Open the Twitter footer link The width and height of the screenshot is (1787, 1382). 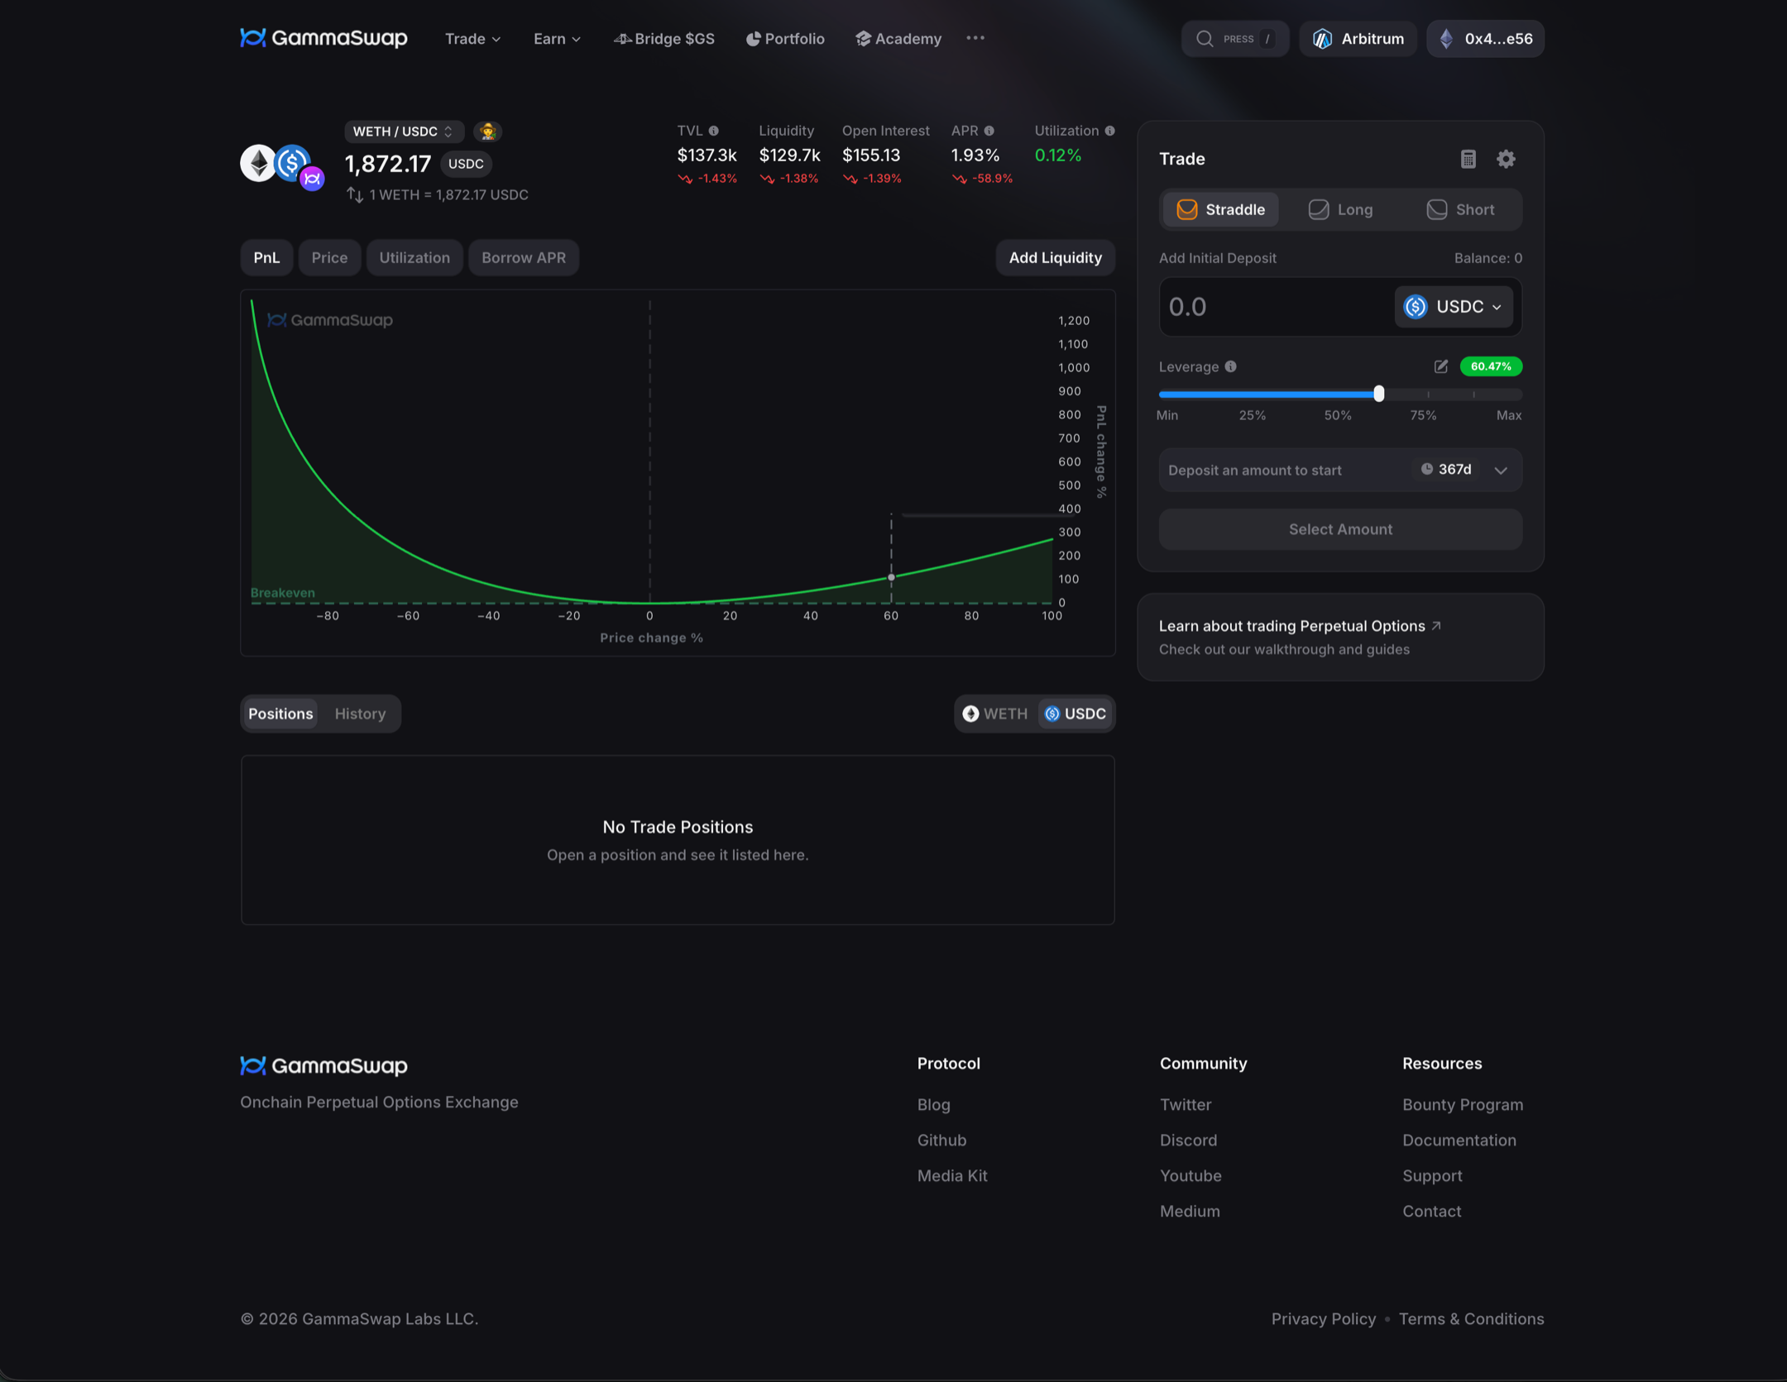coord(1185,1104)
